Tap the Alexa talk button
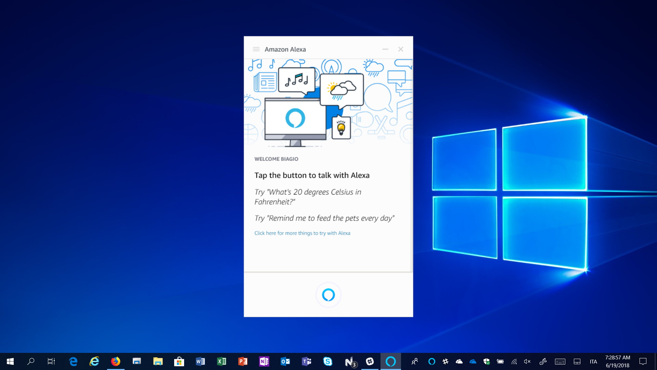Screen dimensions: 657x370 328,295
